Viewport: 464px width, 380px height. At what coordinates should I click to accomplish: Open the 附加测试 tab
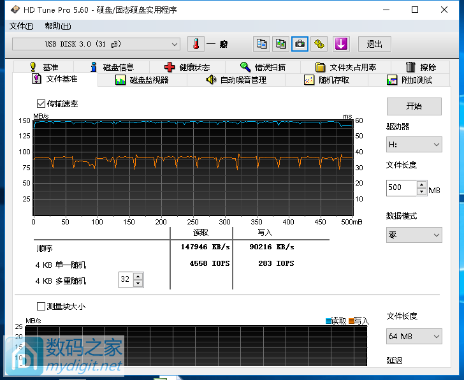point(409,80)
